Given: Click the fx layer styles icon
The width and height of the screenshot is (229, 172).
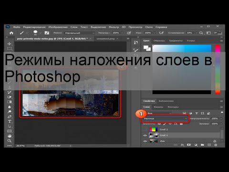Looking at the screenshot, I should click(182, 145).
